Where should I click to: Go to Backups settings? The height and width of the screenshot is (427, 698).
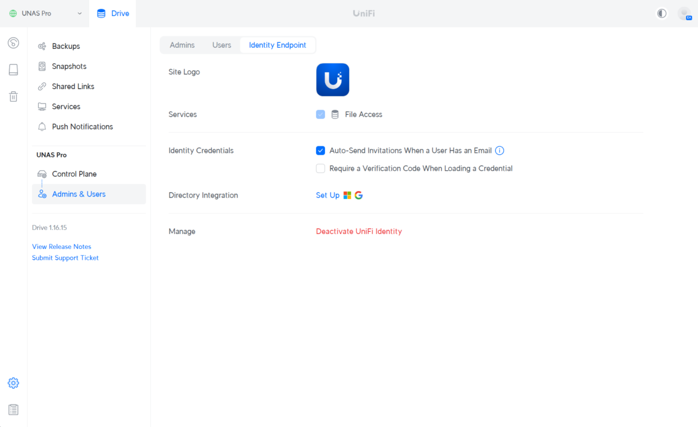click(x=89, y=47)
